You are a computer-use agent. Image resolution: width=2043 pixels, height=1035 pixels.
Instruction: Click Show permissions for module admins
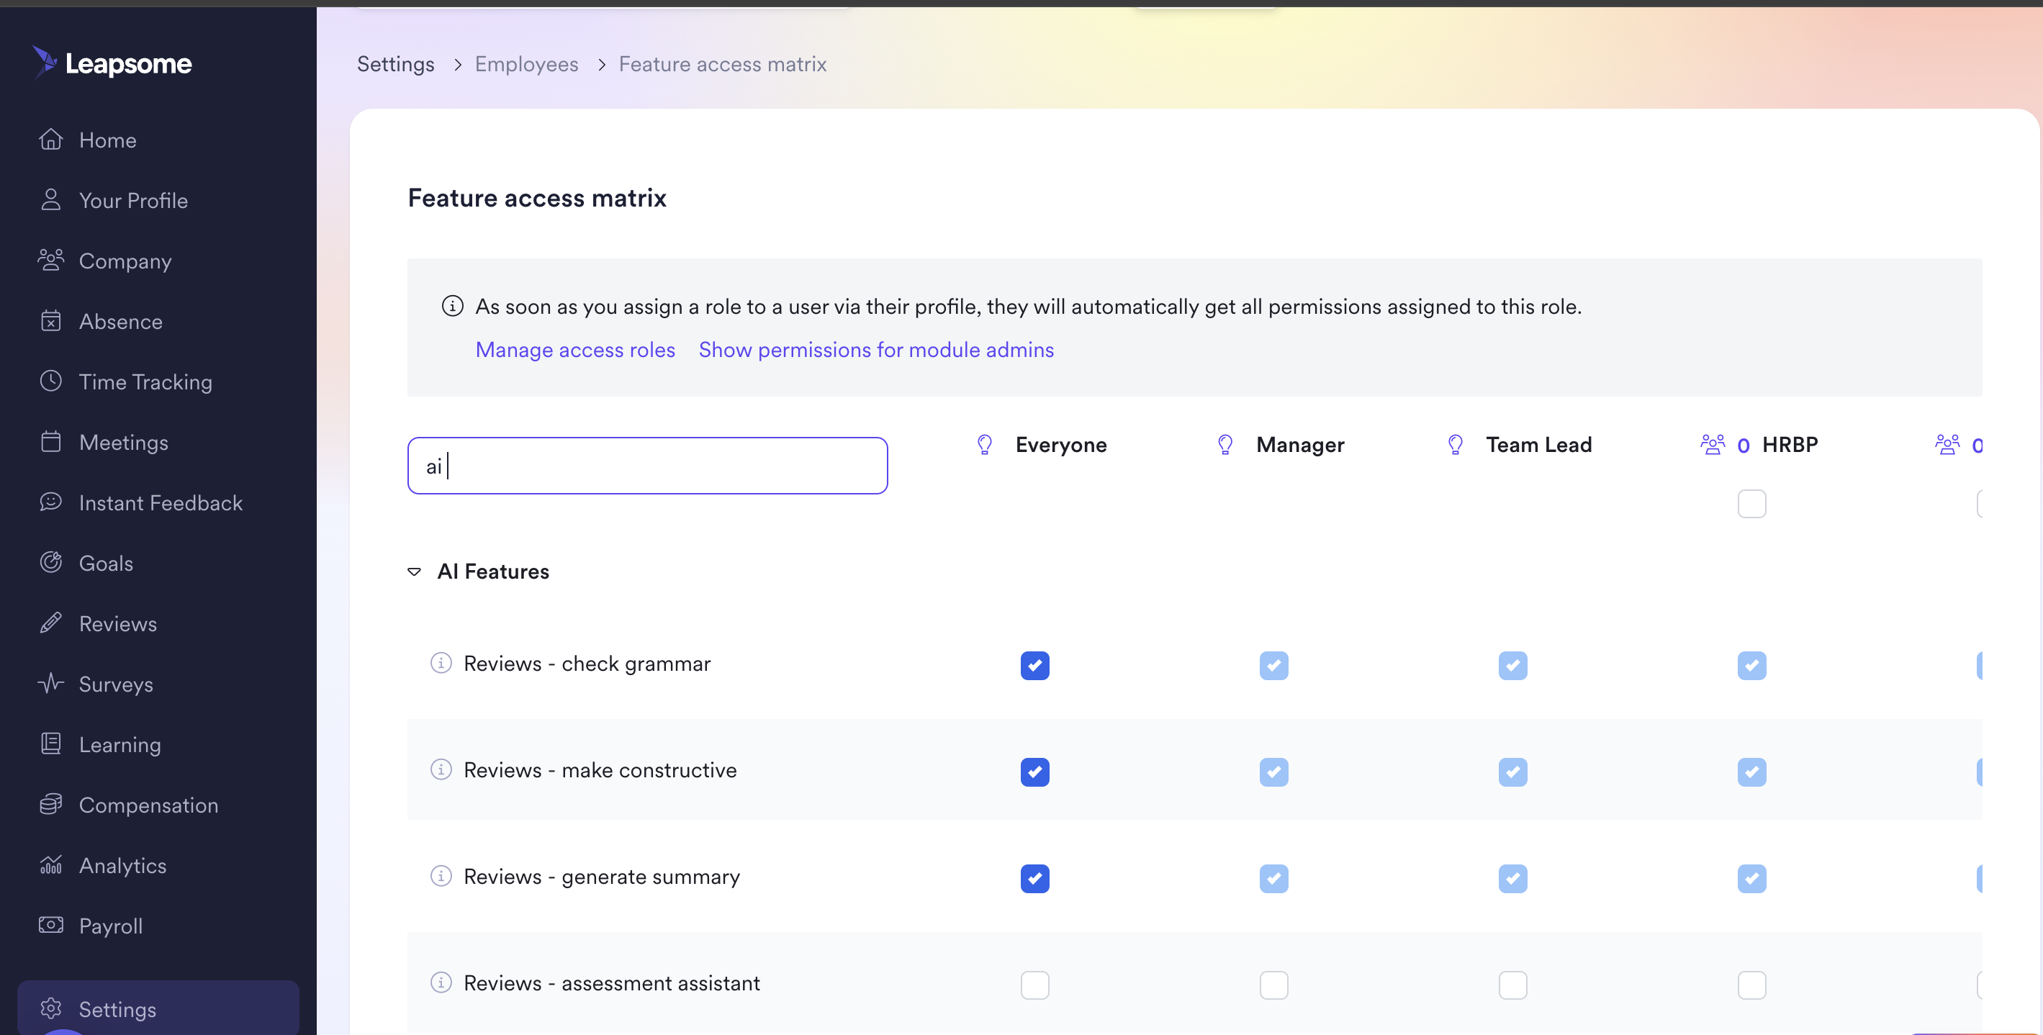(x=875, y=350)
